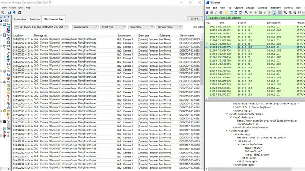305x171 pixels.
Task: Jump to the first packet
Action: click(265, 13)
